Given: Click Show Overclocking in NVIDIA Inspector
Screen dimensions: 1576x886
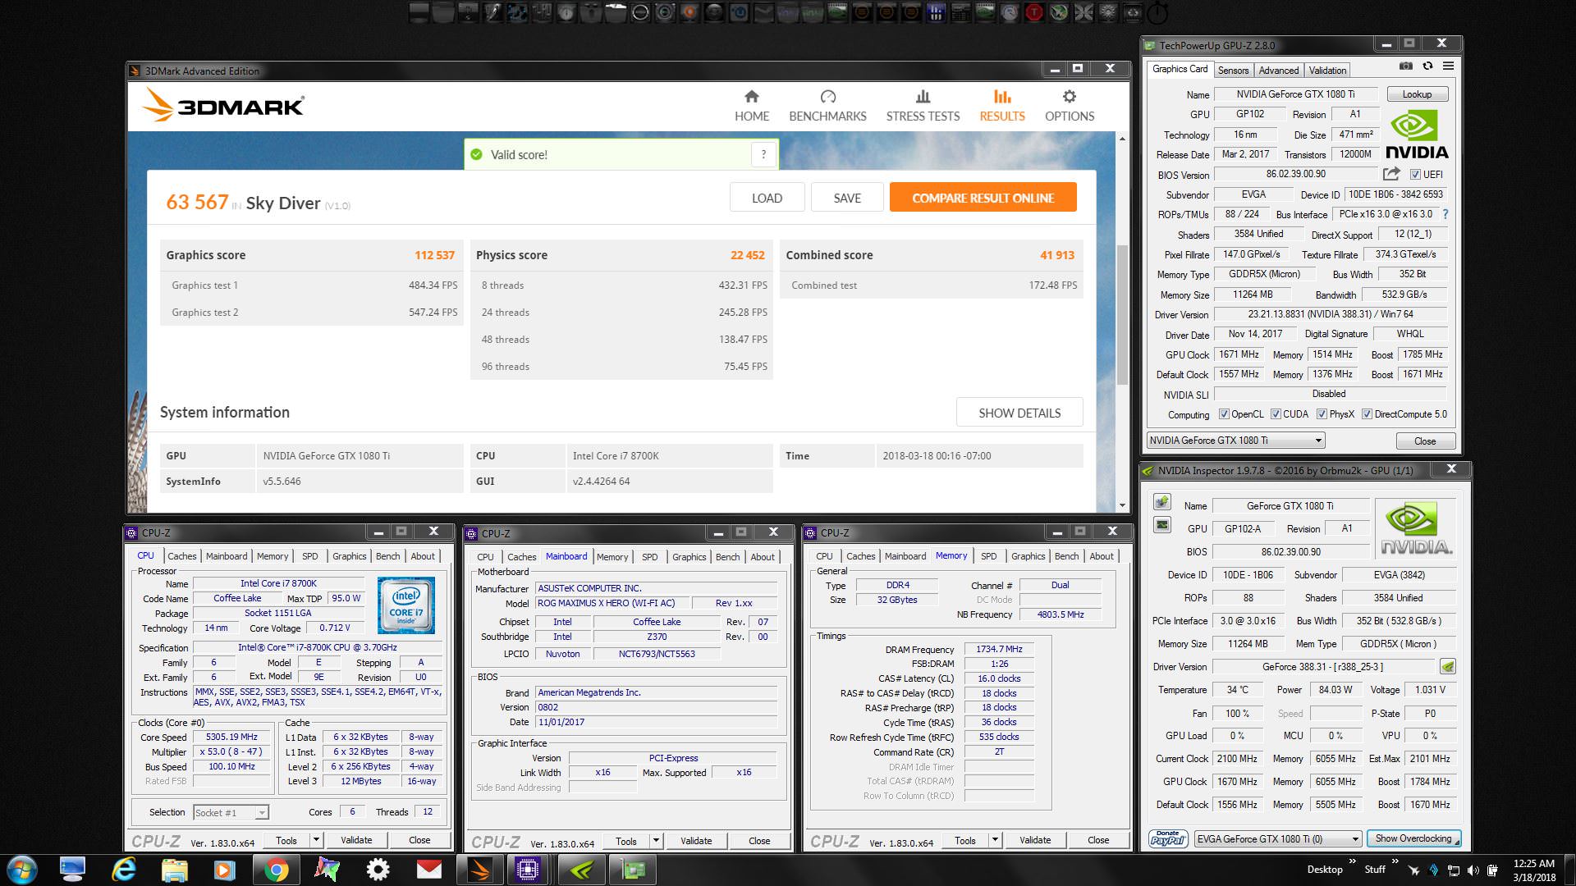Looking at the screenshot, I should 1413,838.
